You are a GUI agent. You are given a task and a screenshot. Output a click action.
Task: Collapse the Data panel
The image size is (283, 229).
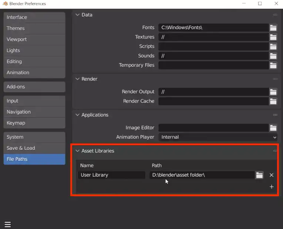click(x=77, y=15)
